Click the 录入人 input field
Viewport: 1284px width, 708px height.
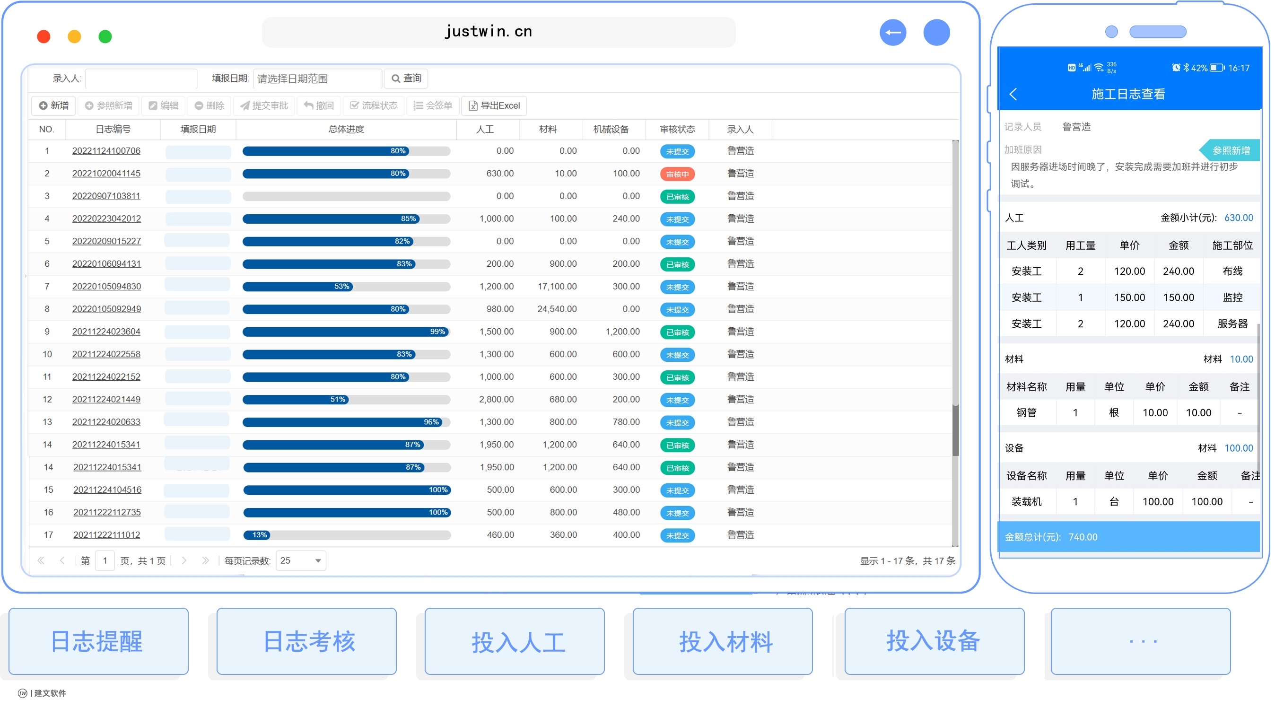coord(141,79)
